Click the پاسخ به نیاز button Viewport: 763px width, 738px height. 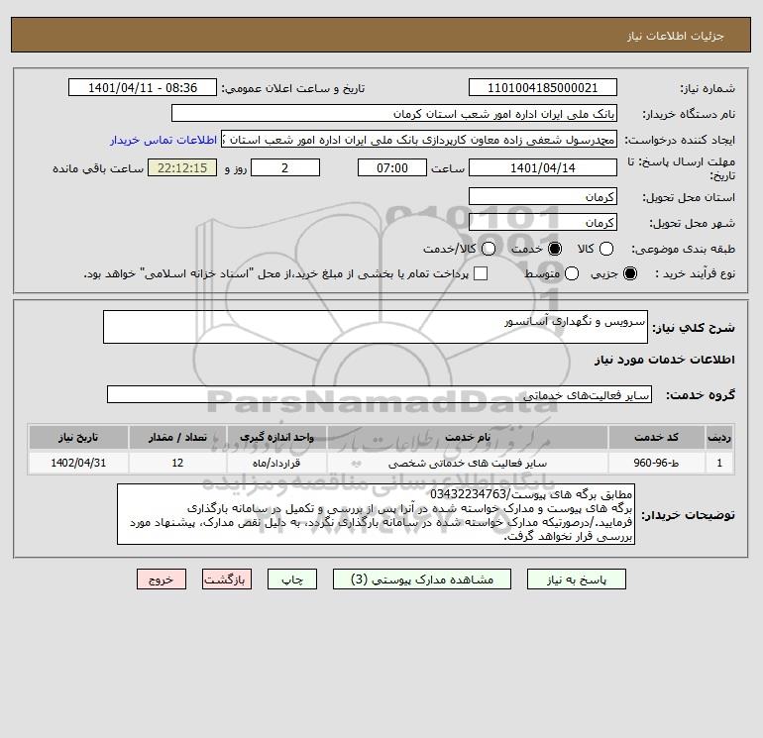pos(576,580)
